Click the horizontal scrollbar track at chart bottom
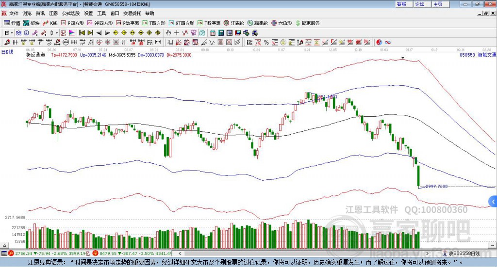Screen dimensions: 497x267 pyautogui.click(x=304, y=253)
